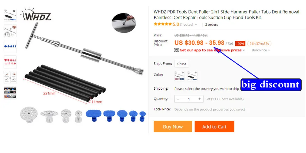Viewport: 306px width, 153px height.
Task: Select the second color variant swatch
Action: pyautogui.click(x=192, y=76)
